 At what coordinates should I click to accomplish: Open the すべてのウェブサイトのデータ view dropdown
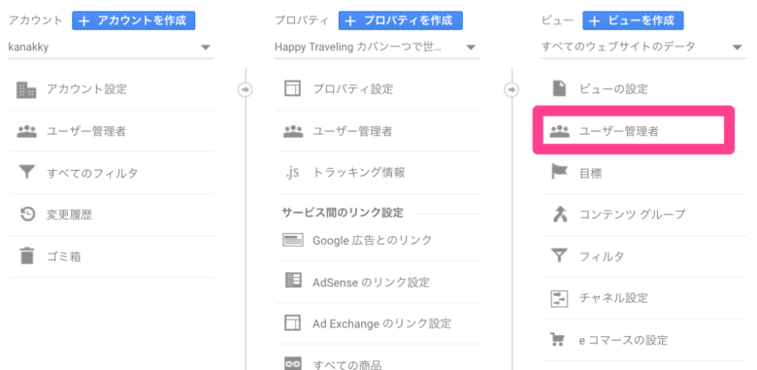pyautogui.click(x=643, y=48)
